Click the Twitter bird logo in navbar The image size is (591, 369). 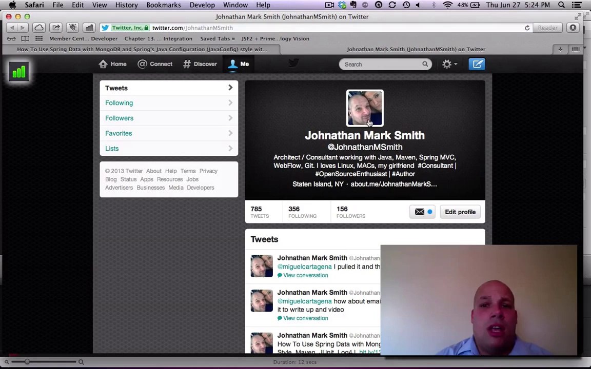(x=293, y=63)
